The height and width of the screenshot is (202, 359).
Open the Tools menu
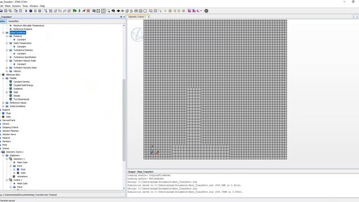point(25,6)
